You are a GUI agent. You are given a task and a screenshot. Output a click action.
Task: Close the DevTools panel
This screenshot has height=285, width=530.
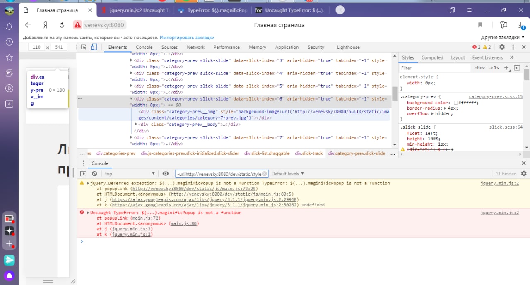point(524,47)
